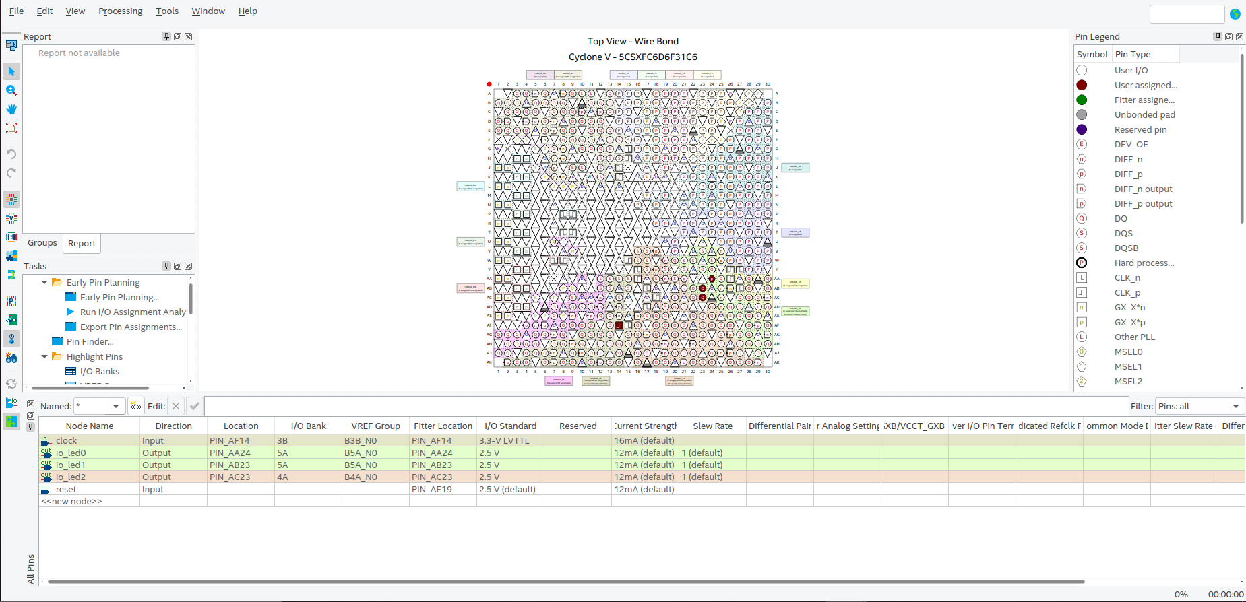The image size is (1246, 602).
Task: Switch to the Groups tab
Action: click(x=42, y=243)
